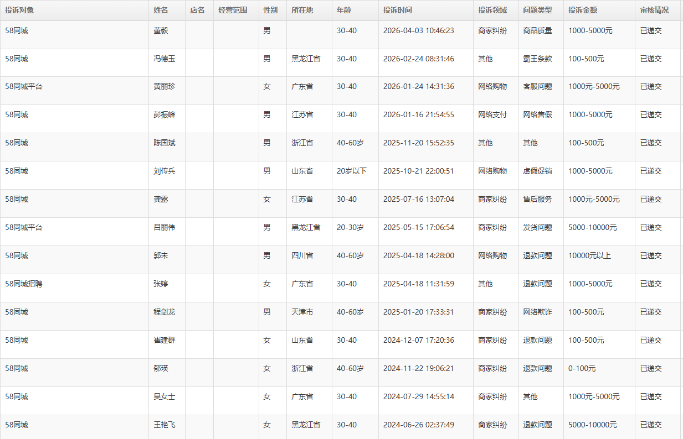Click 20岁以下 in 刘传兵's row
This screenshot has width=683, height=439.
(352, 171)
